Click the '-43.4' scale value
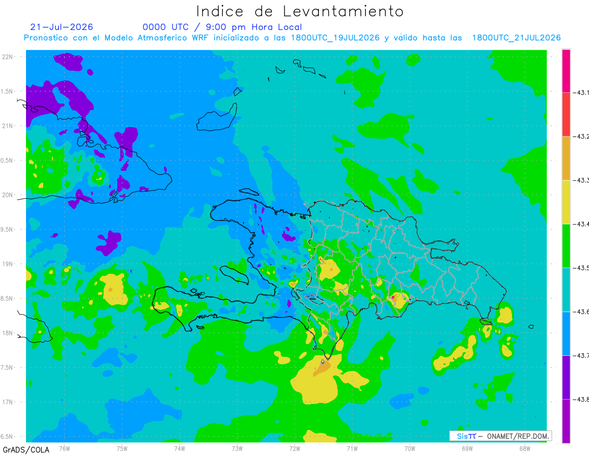The height and width of the screenshot is (455, 589). point(581,224)
